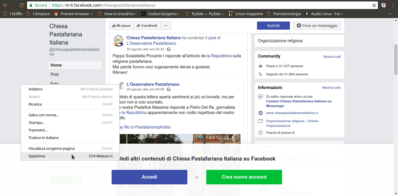
Task: Choose Indietro from the context menu
Action: coord(70,89)
